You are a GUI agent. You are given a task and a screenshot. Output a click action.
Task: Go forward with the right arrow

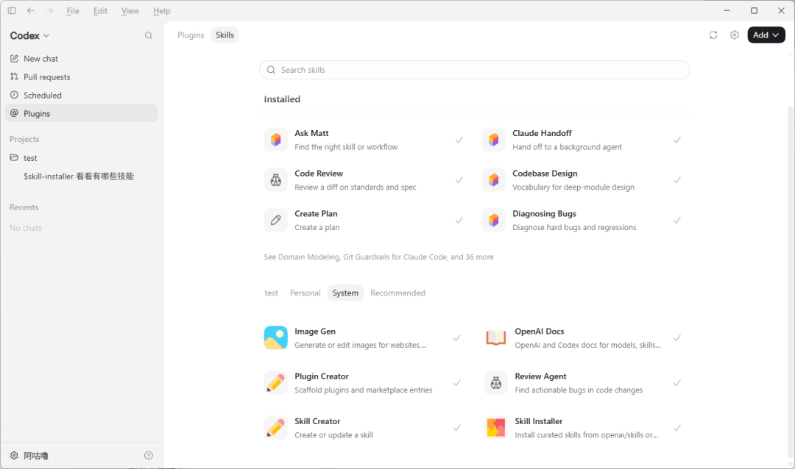pos(50,10)
